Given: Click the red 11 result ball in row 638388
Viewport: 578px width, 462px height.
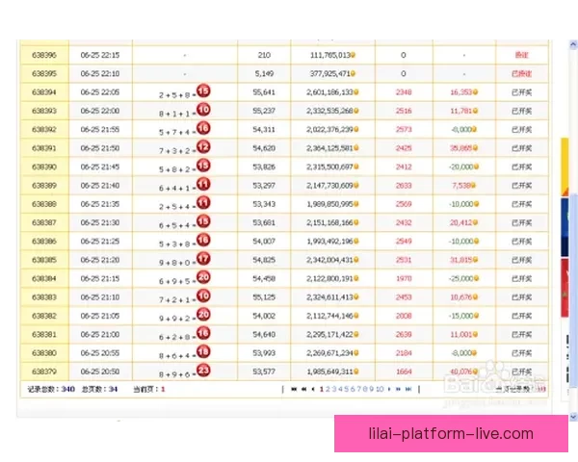Looking at the screenshot, I should (203, 202).
